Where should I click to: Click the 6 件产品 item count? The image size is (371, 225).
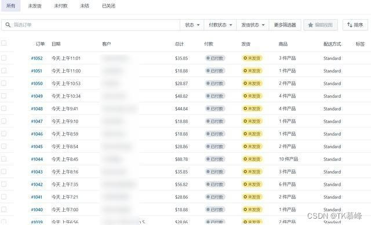[x=288, y=185]
